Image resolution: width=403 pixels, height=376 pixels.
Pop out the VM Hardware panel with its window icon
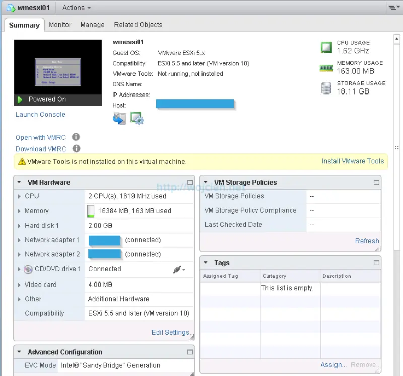189,182
